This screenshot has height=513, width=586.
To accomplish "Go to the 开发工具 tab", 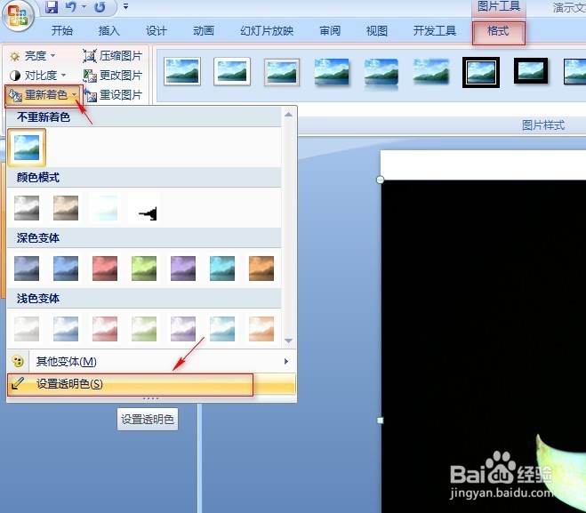I will tap(435, 30).
